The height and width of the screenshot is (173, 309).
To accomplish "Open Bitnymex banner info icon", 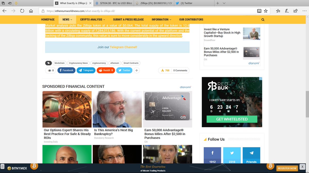I will tap(2, 167).
